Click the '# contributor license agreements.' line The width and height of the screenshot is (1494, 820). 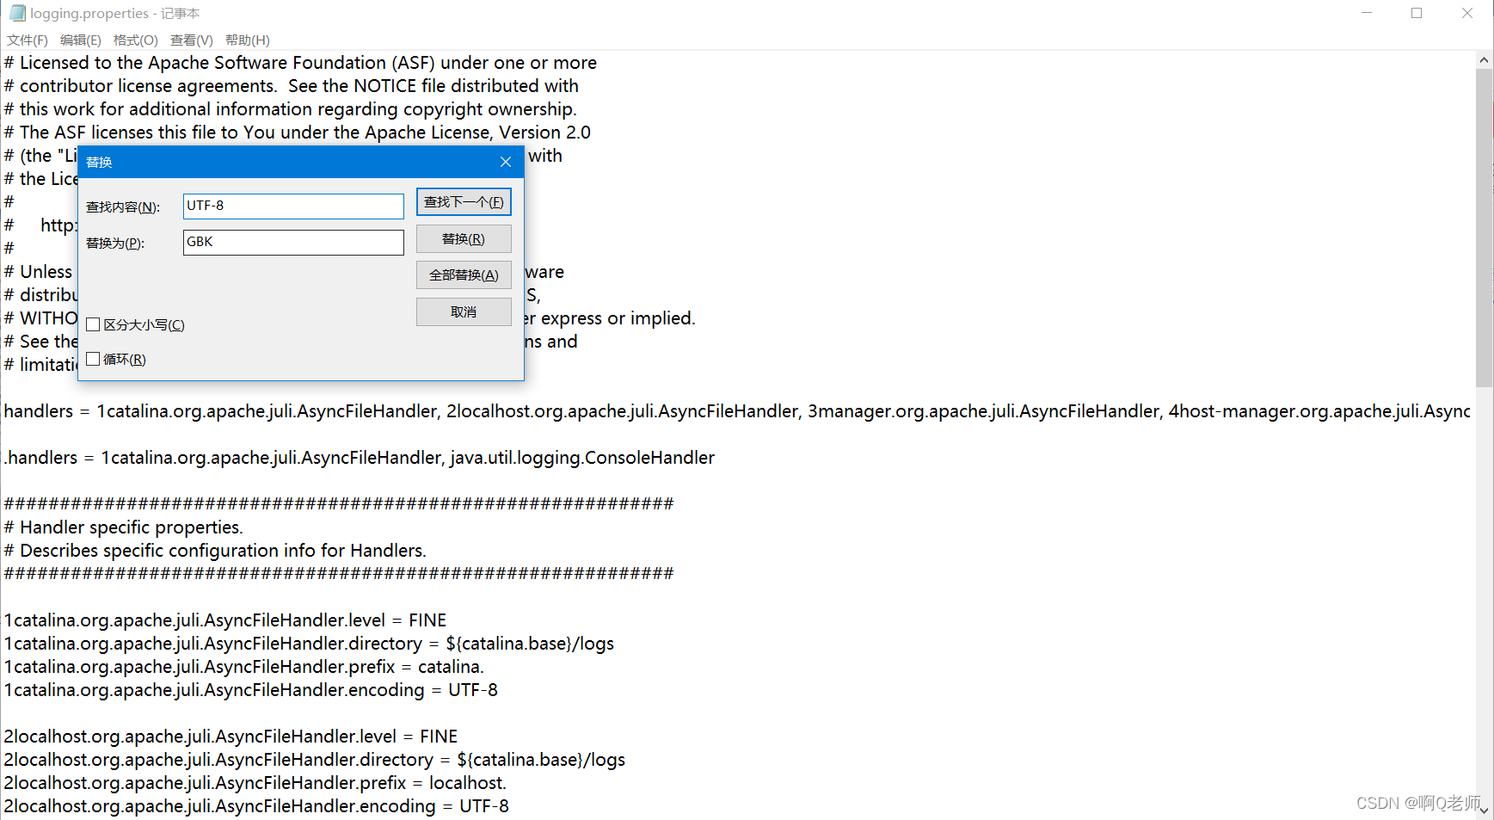coord(292,86)
